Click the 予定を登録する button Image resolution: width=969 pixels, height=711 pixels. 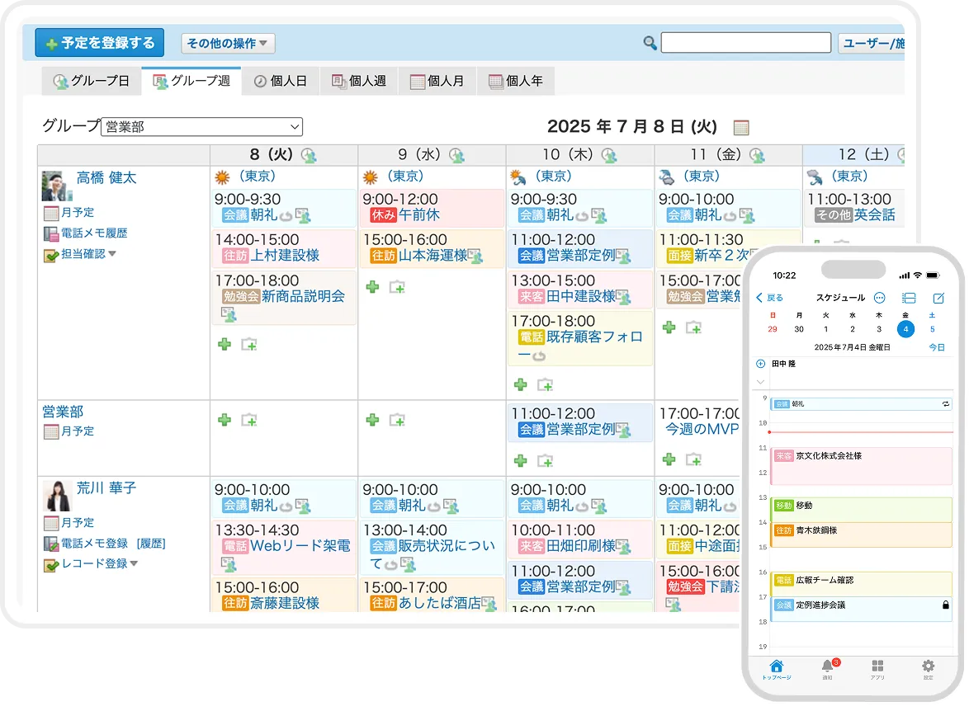99,43
